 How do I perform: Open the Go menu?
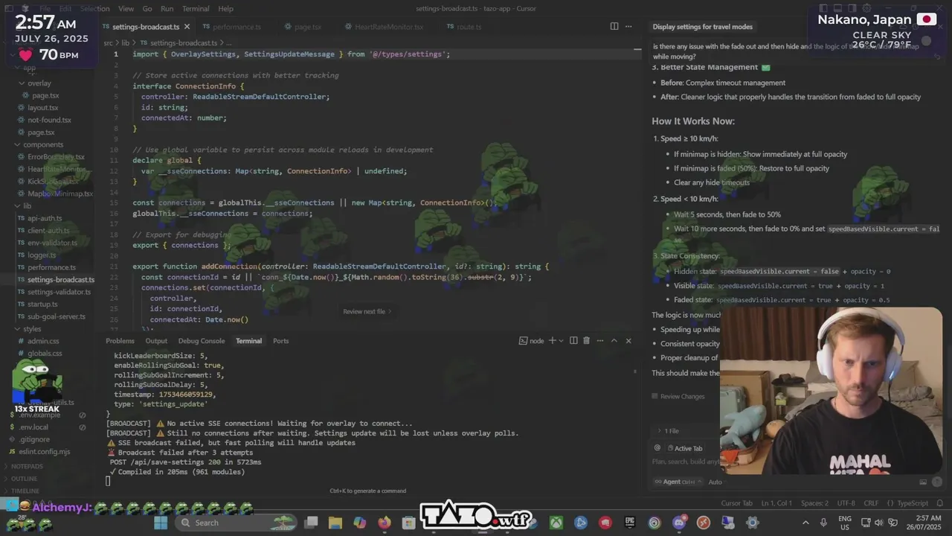[x=147, y=9]
